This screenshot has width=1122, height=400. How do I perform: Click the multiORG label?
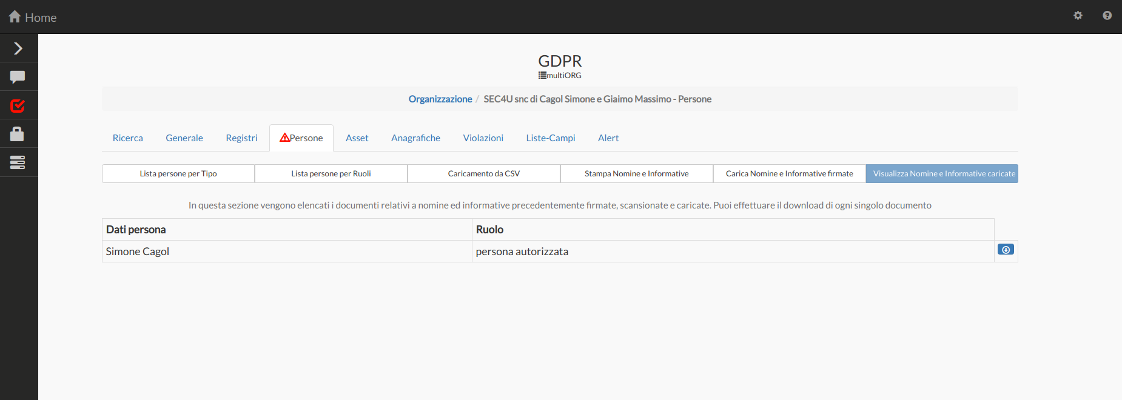564,75
